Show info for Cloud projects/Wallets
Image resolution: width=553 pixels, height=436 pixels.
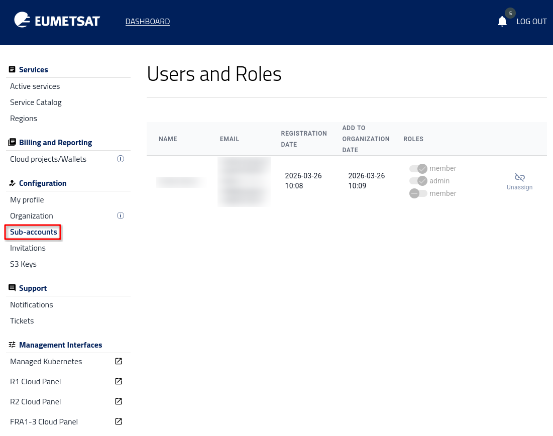pos(120,159)
